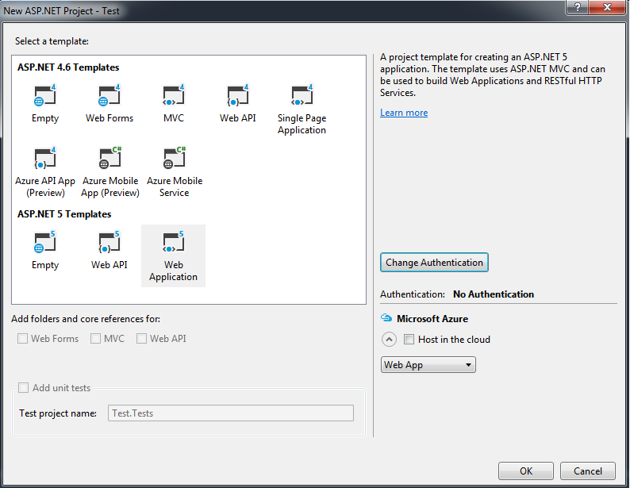The image size is (630, 488).
Task: Toggle the MVC references checkbox
Action: pos(95,339)
